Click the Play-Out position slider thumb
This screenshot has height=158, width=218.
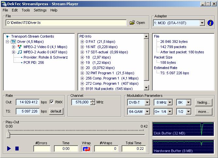pyautogui.click(x=8, y=134)
